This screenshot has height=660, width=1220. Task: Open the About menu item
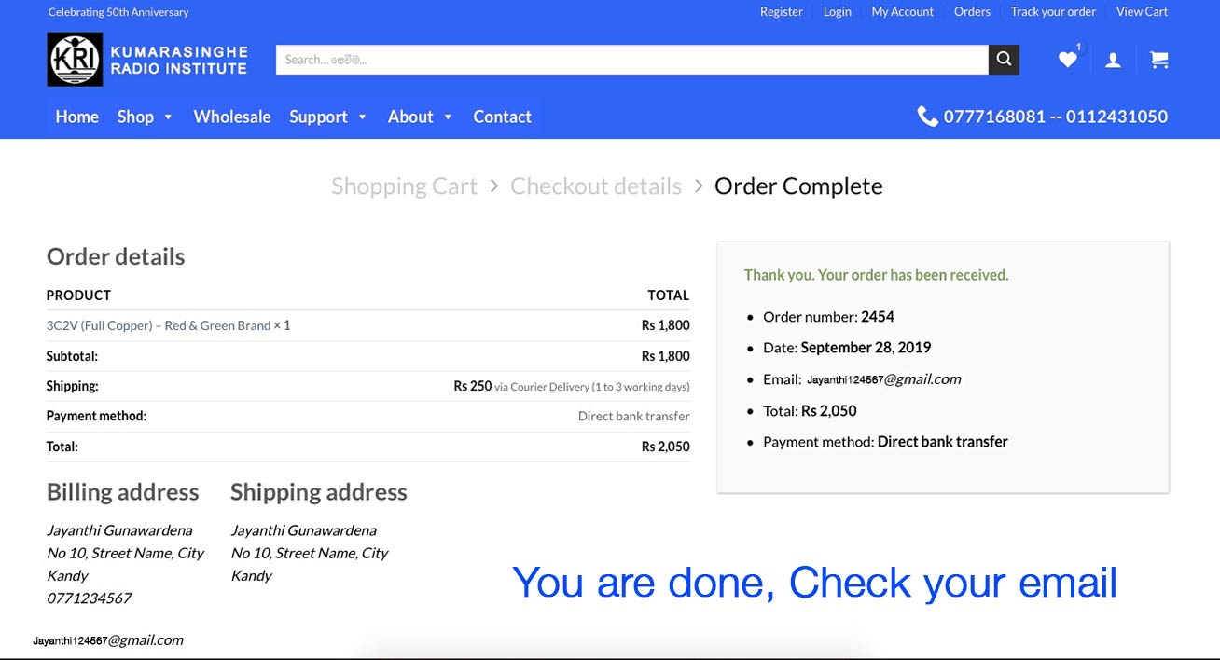(x=410, y=117)
